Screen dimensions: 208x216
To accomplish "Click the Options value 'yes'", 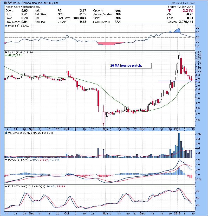I will pyautogui.click(x=118, y=11).
